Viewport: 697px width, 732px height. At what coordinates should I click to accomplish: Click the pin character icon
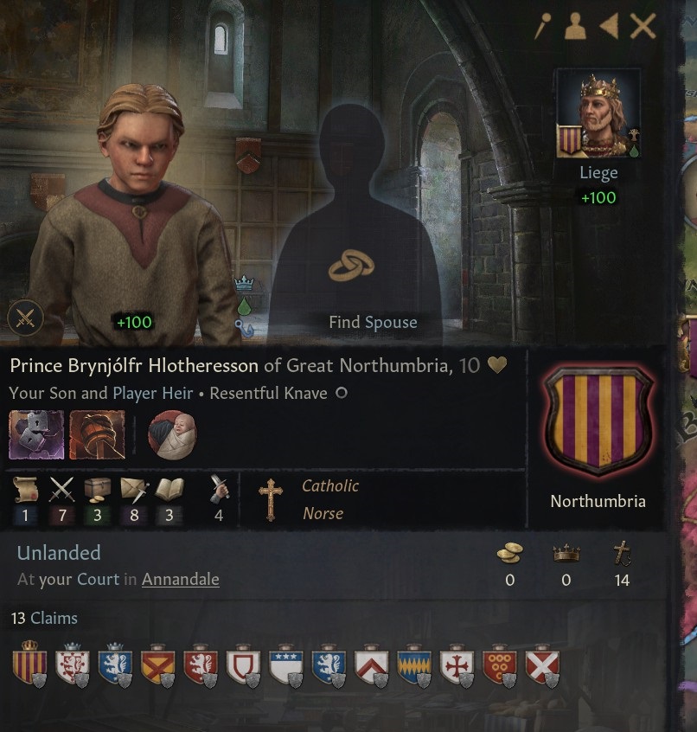click(542, 26)
